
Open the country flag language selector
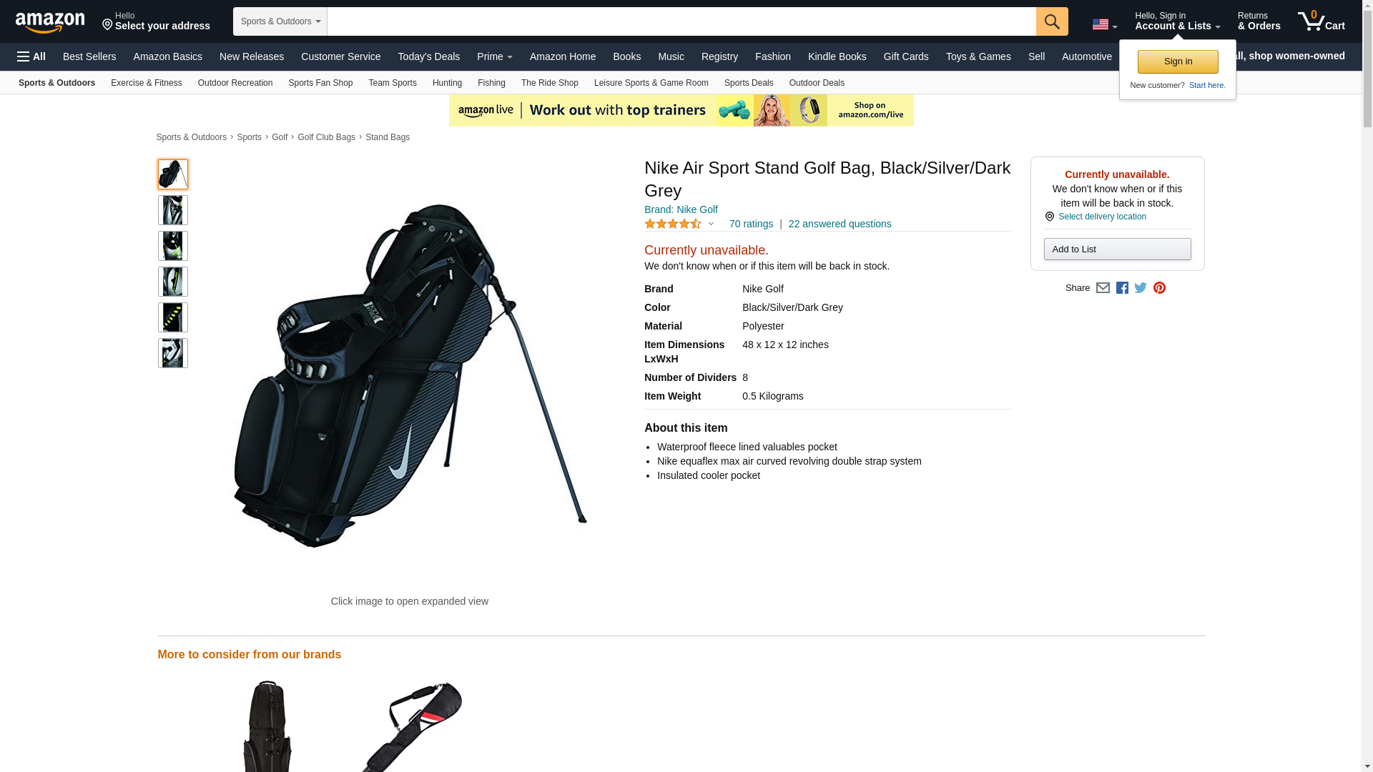(1104, 25)
